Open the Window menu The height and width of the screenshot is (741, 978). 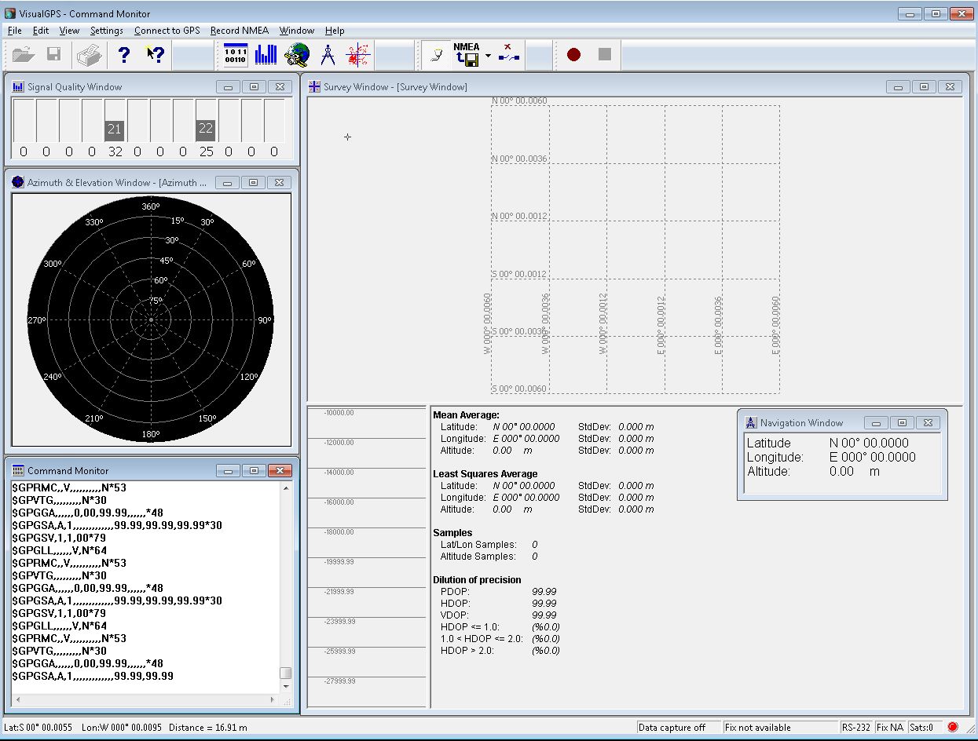(297, 31)
